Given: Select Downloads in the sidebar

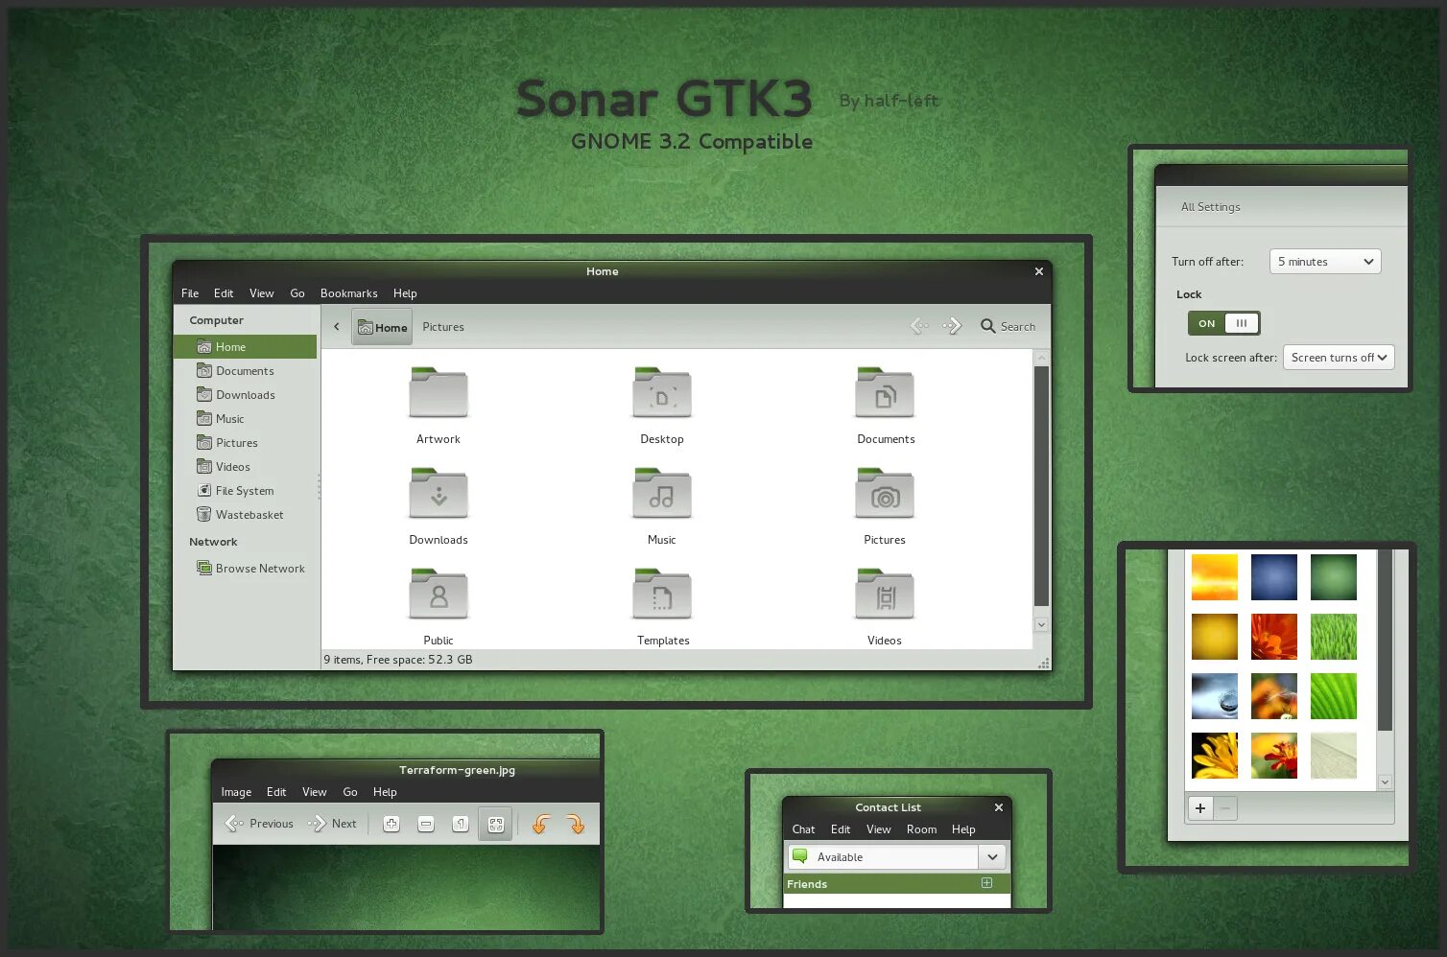Looking at the screenshot, I should click(245, 395).
